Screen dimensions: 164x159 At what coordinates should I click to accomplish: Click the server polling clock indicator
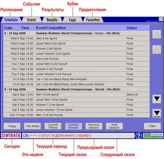(153, 136)
